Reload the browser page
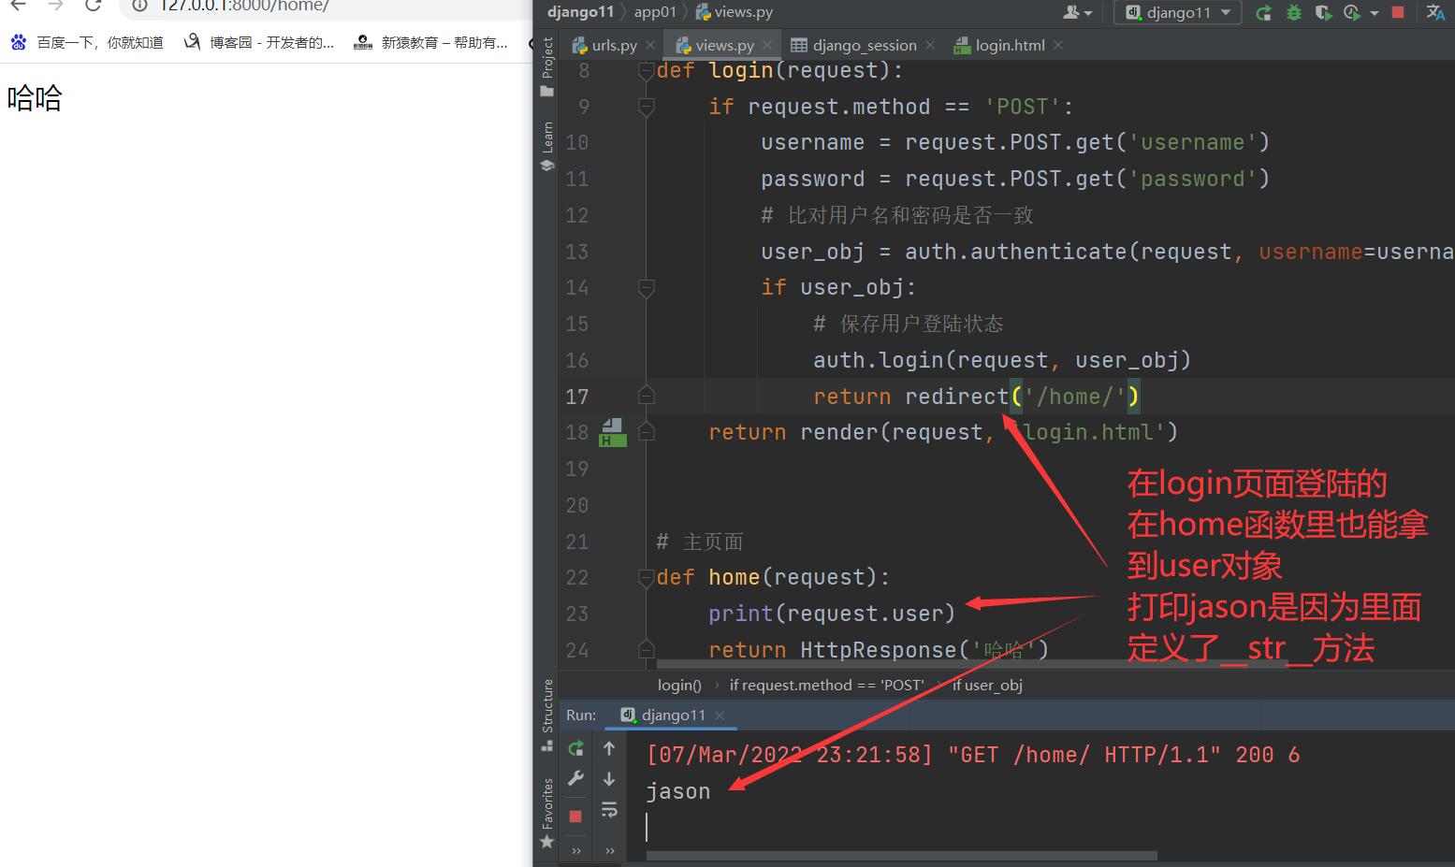The image size is (1455, 867). (x=93, y=6)
